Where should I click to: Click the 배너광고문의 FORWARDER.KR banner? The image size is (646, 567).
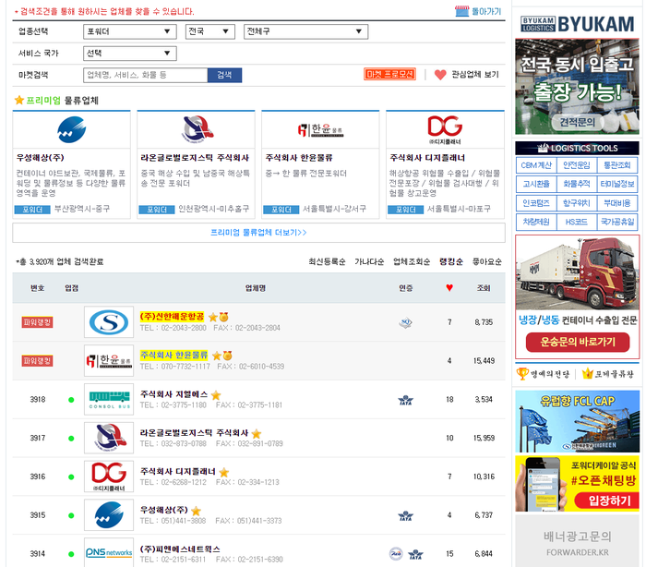coord(577,542)
